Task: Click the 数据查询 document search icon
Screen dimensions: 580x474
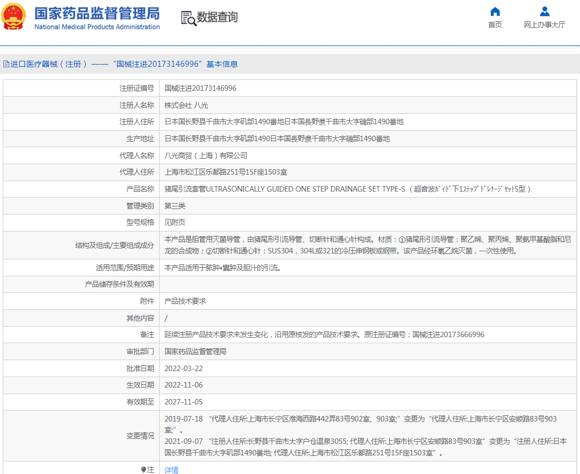Action: coord(188,18)
